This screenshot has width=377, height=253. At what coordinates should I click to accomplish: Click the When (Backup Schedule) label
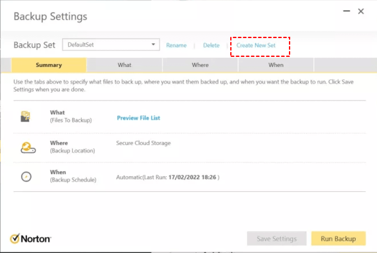(73, 176)
